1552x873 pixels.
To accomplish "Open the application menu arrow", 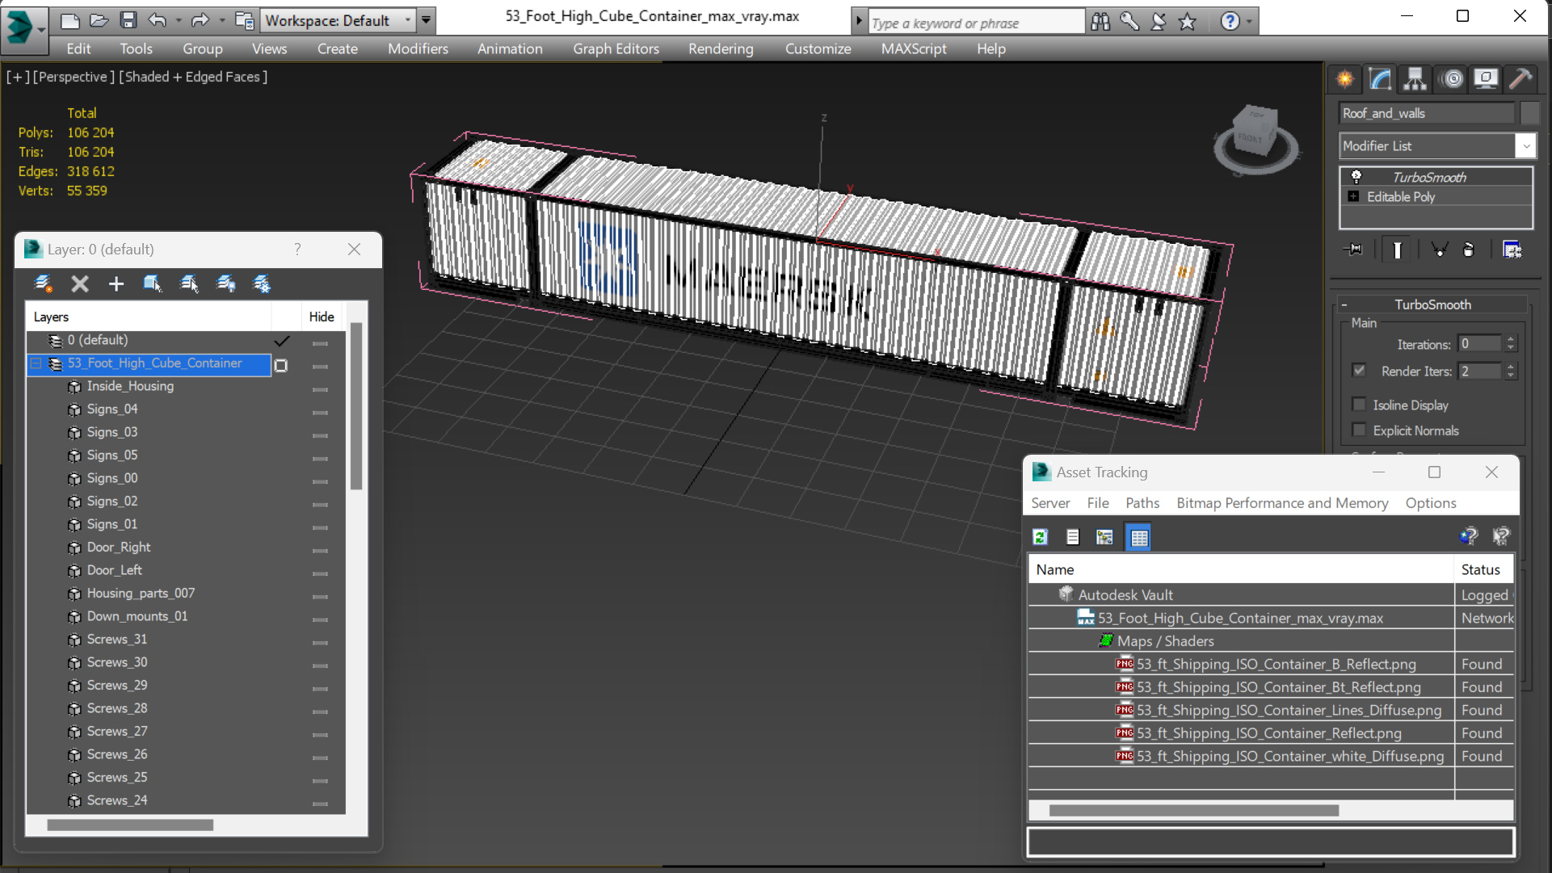I will tap(41, 31).
